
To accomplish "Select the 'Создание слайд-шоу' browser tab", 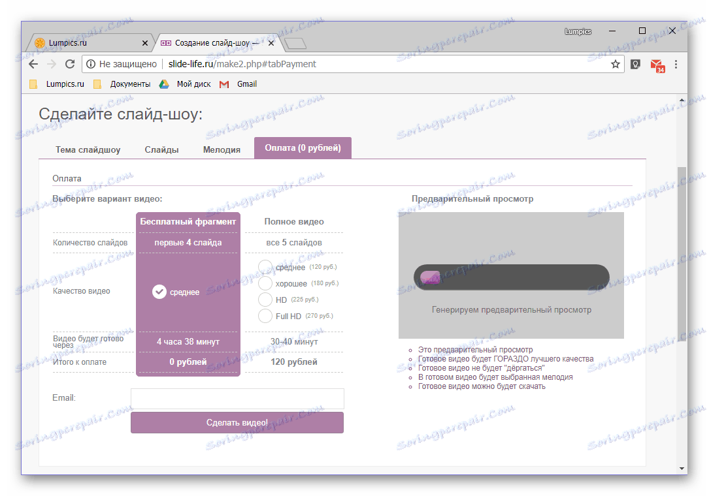I will coord(216,43).
